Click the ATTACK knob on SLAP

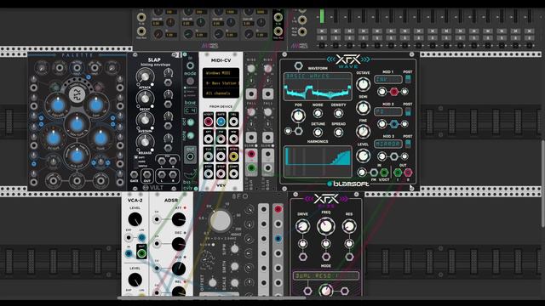145,76
